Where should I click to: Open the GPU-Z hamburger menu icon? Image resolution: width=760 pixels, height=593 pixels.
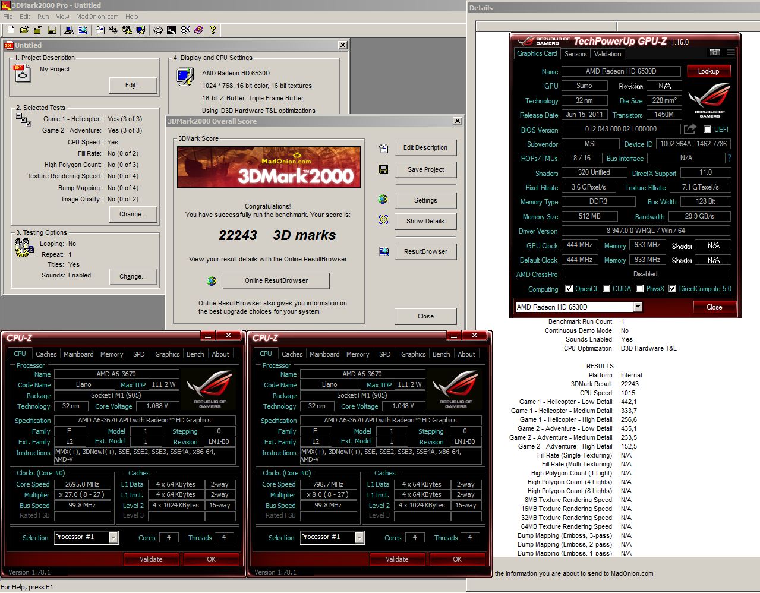(x=731, y=52)
